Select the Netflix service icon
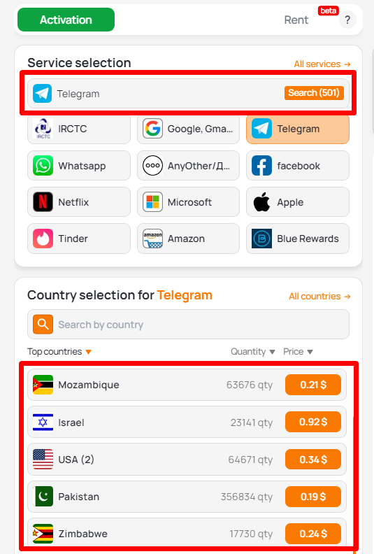The width and height of the screenshot is (374, 554). point(43,201)
